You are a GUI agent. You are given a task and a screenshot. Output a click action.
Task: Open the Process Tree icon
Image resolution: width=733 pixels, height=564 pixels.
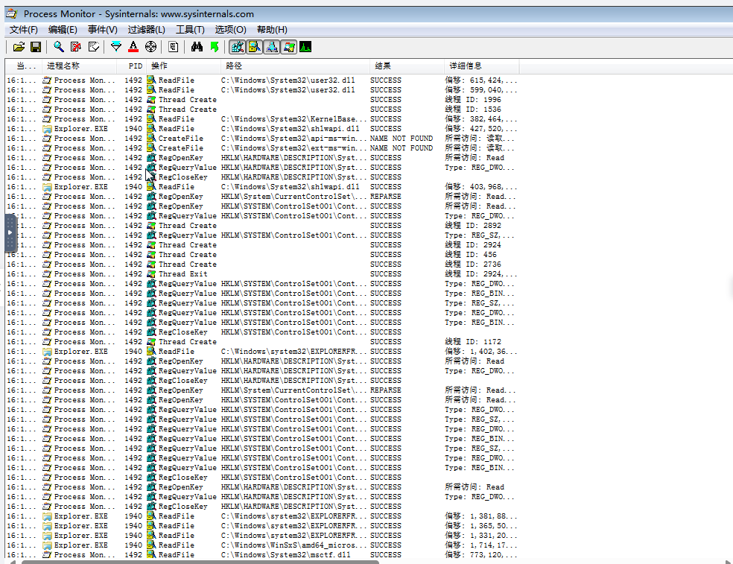(174, 47)
